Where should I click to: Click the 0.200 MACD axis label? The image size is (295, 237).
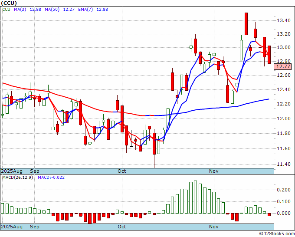click(x=284, y=190)
